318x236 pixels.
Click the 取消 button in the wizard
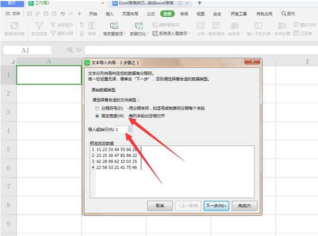click(x=160, y=206)
